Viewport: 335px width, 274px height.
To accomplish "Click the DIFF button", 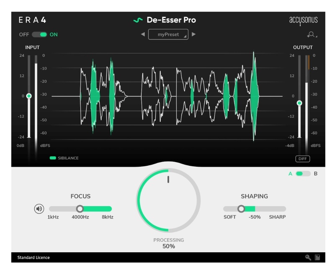I will click(x=302, y=159).
